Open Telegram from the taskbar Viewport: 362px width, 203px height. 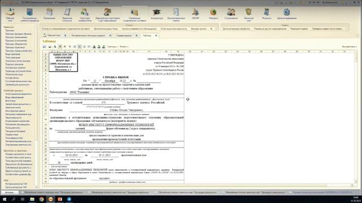click(x=69, y=199)
